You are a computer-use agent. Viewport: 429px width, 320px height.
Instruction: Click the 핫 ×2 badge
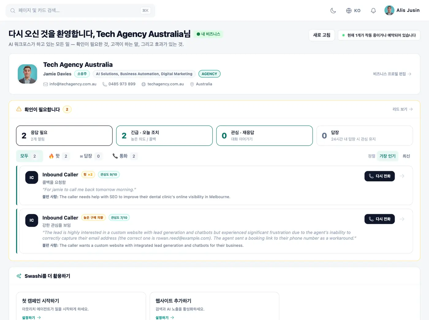point(88,175)
